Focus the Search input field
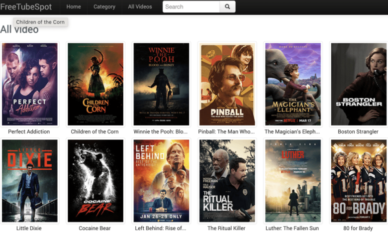The height and width of the screenshot is (234, 388). click(191, 6)
